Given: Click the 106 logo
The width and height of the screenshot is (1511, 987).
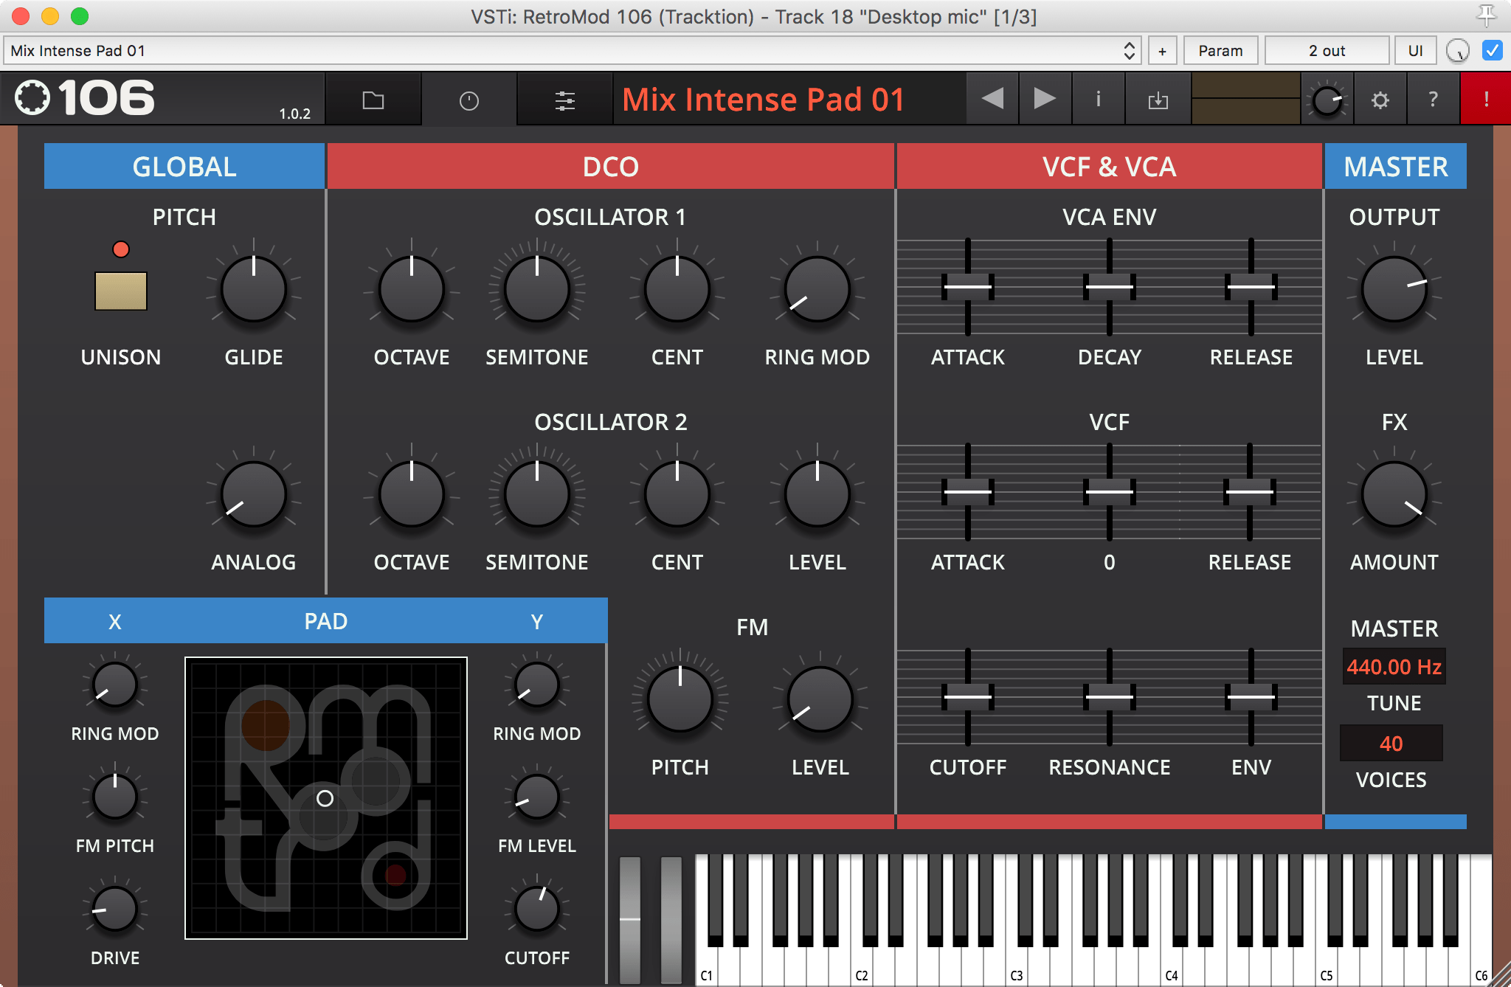Looking at the screenshot, I should (85, 98).
